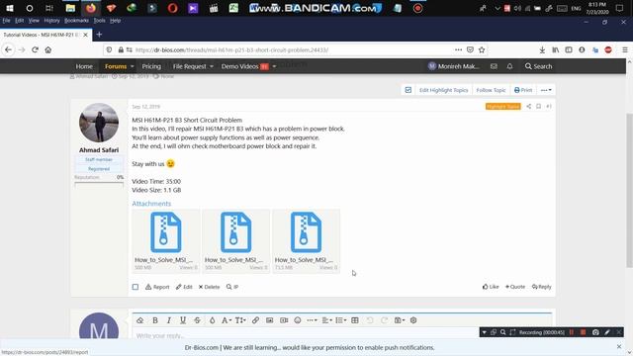Open the text alignment dropdown in the editor

[327, 320]
